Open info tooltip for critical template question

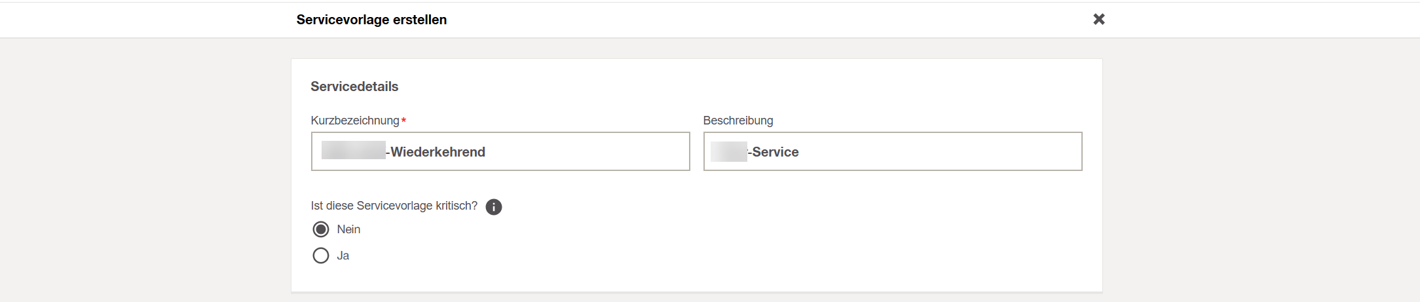[494, 207]
